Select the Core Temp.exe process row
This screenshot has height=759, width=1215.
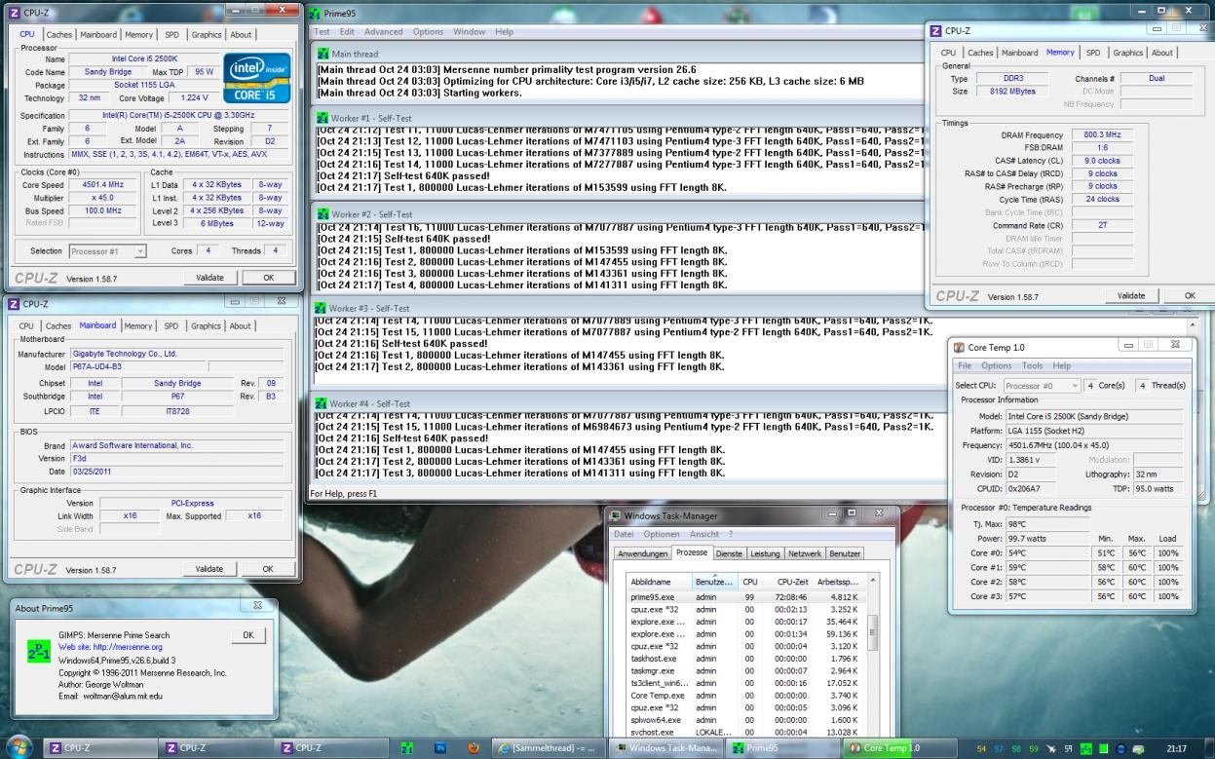[x=745, y=696]
